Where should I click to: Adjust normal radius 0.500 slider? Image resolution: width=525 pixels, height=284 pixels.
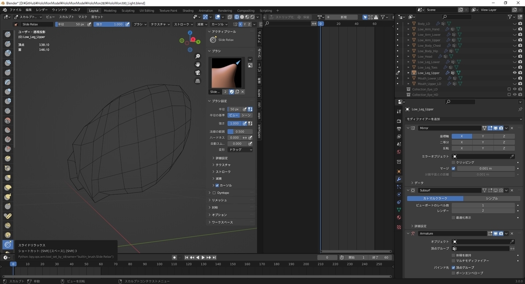[240, 132]
